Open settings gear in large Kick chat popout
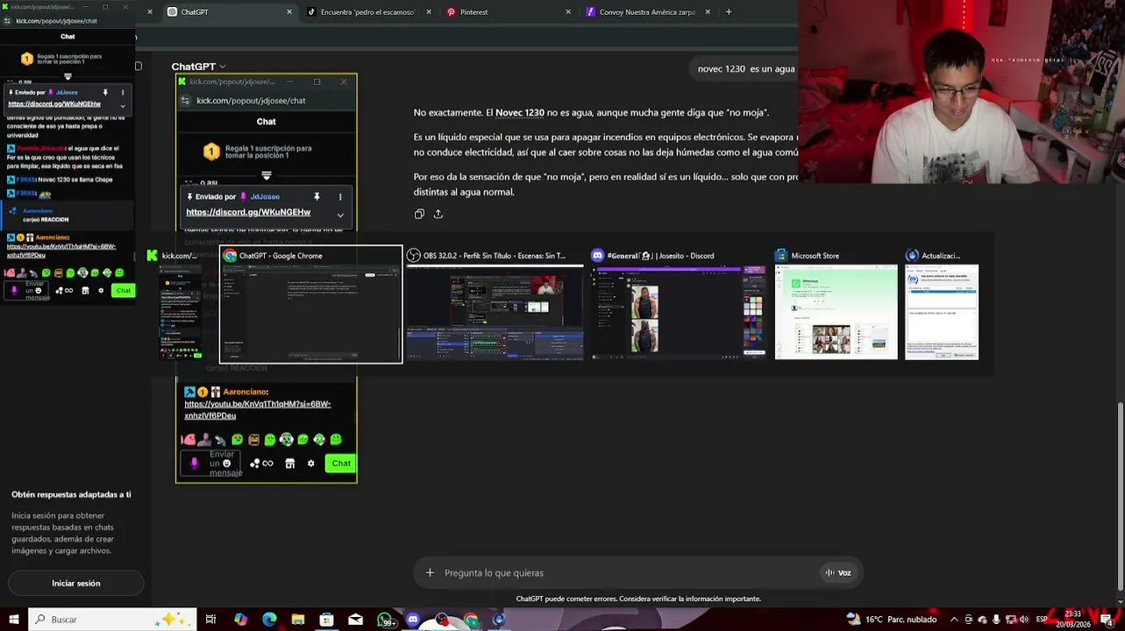The image size is (1125, 631). 310,464
